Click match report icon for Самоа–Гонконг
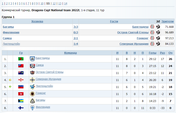This screenshot has height=113, width=176. pyautogui.click(x=152, y=38)
